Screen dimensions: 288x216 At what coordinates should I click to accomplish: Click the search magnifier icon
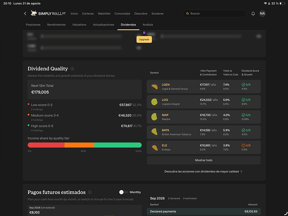(187, 13)
